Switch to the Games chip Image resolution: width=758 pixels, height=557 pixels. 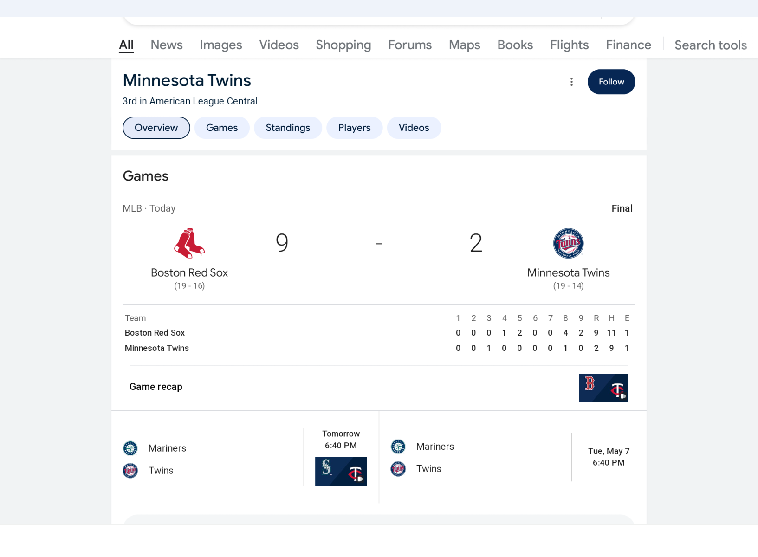222,128
